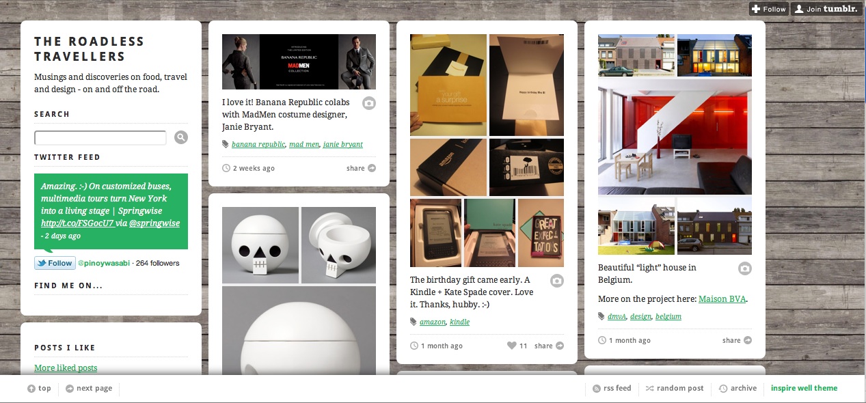Open the yellow surprise gift card photo
Screen dimensions: 866x403
pos(448,85)
